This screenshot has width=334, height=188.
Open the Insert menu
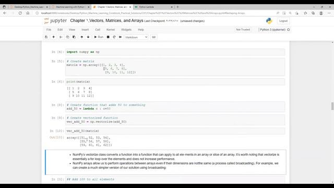pyautogui.click(x=85, y=30)
